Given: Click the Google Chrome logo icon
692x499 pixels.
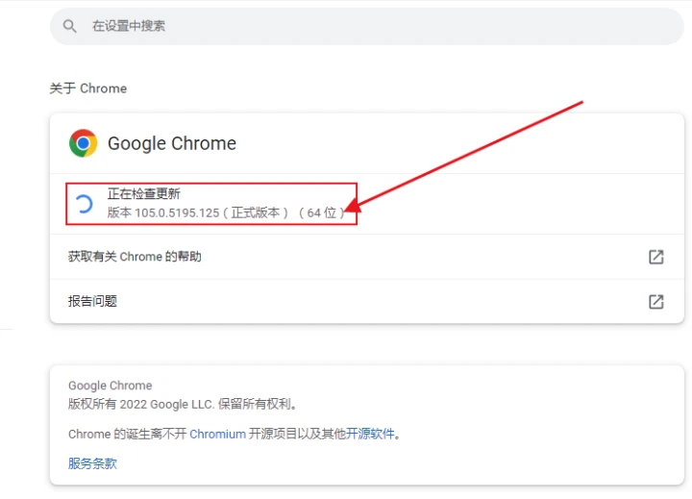Looking at the screenshot, I should [x=83, y=143].
